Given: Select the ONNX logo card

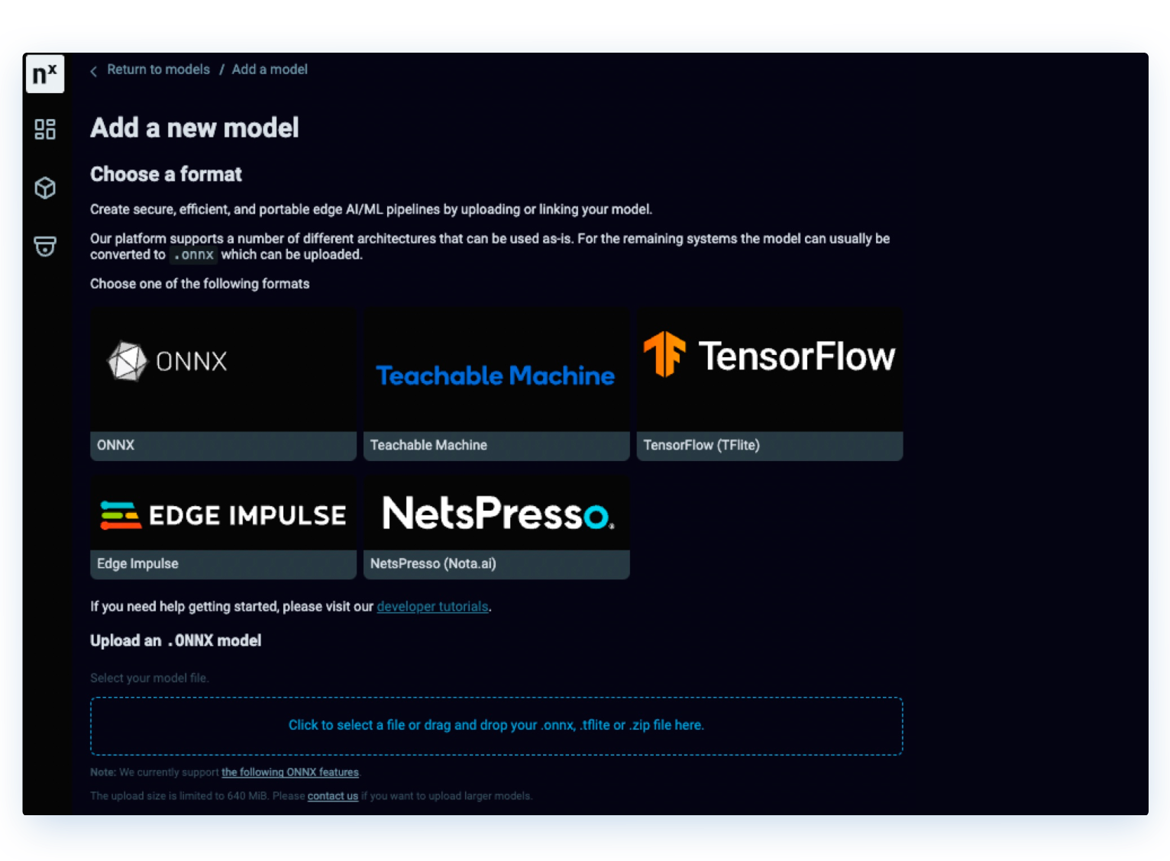Looking at the screenshot, I should [x=222, y=368].
